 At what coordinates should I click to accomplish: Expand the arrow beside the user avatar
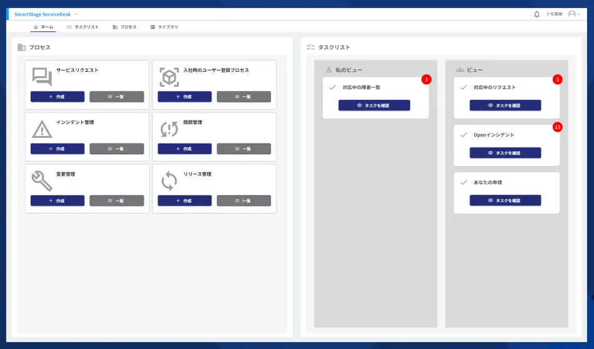579,14
